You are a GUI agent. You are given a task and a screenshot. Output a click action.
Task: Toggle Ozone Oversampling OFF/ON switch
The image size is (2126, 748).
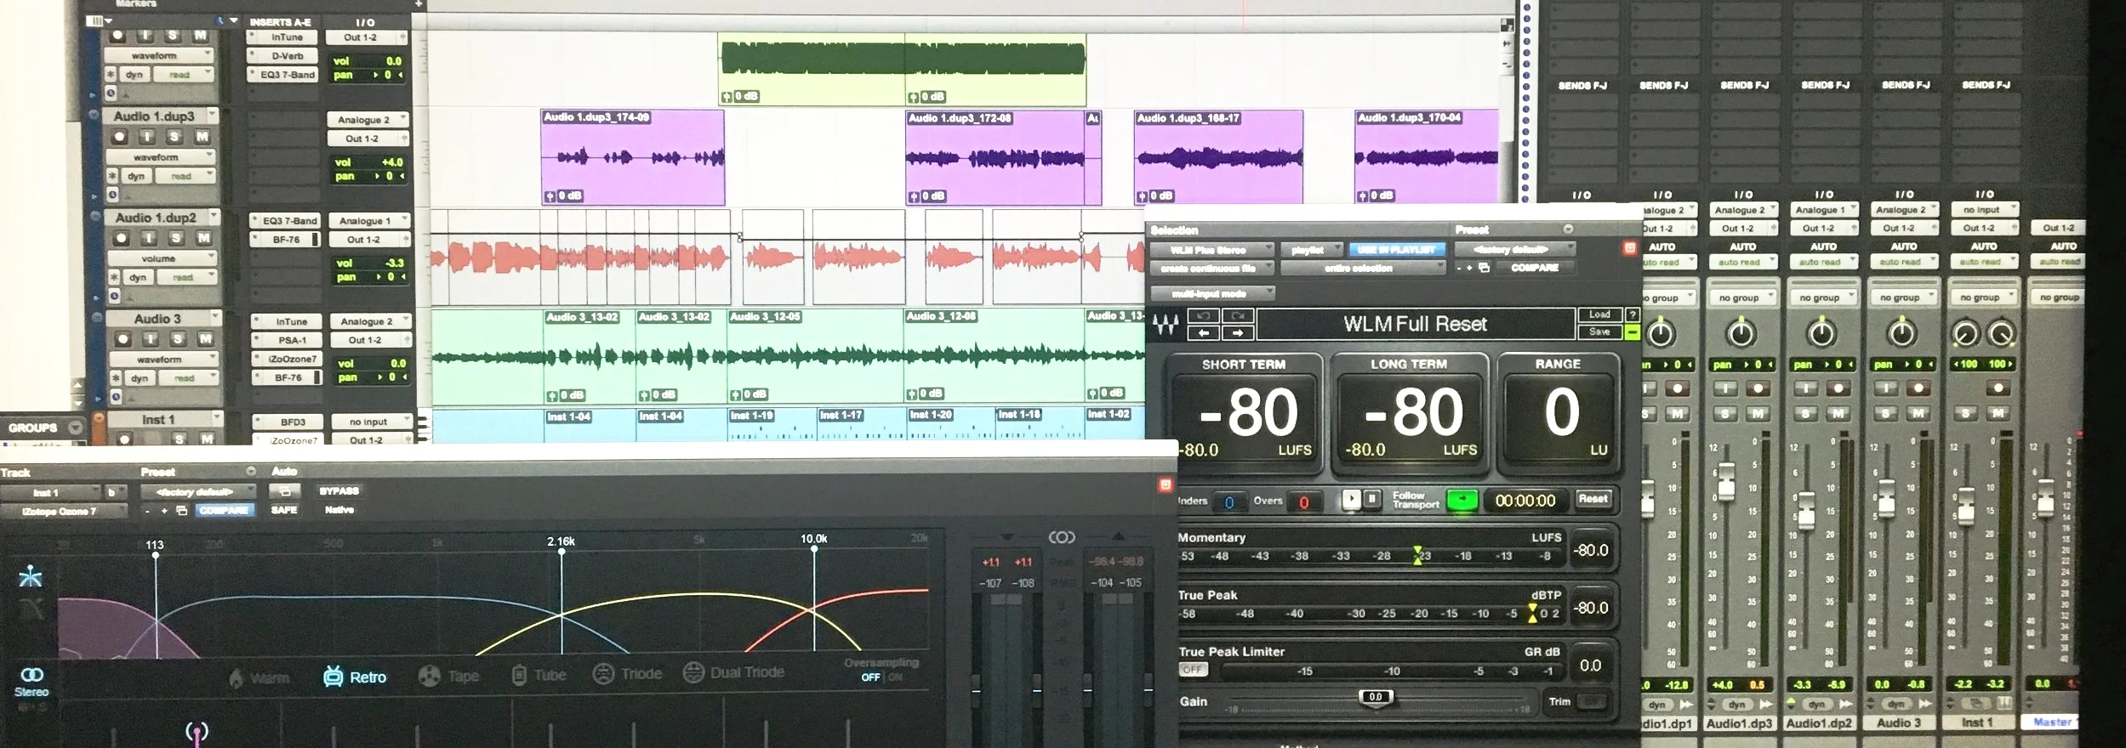click(881, 677)
